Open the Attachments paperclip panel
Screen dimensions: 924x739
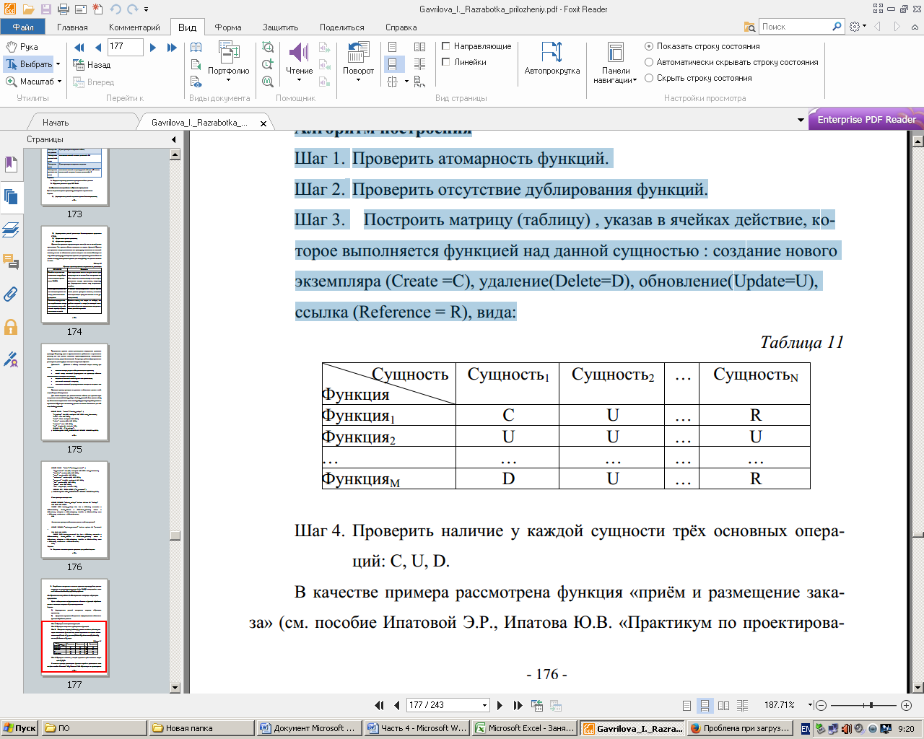[11, 294]
